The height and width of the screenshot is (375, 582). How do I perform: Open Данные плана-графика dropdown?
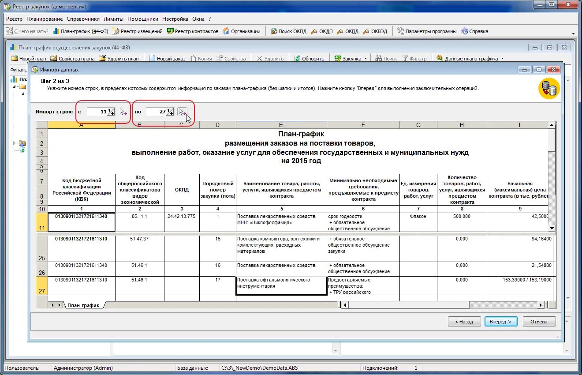(470, 58)
